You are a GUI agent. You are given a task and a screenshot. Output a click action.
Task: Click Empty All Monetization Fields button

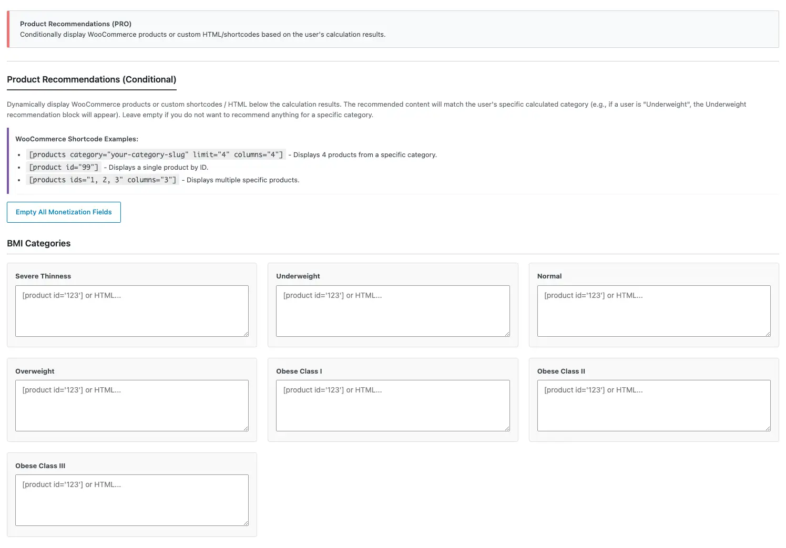[64, 212]
